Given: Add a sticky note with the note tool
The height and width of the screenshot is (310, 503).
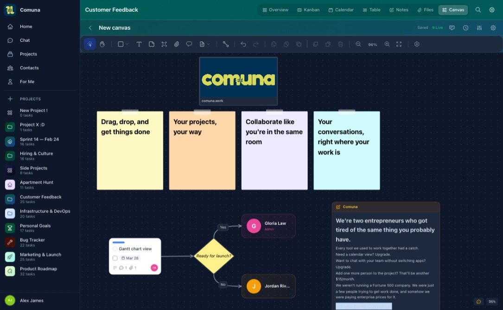Looking at the screenshot, I should [152, 45].
